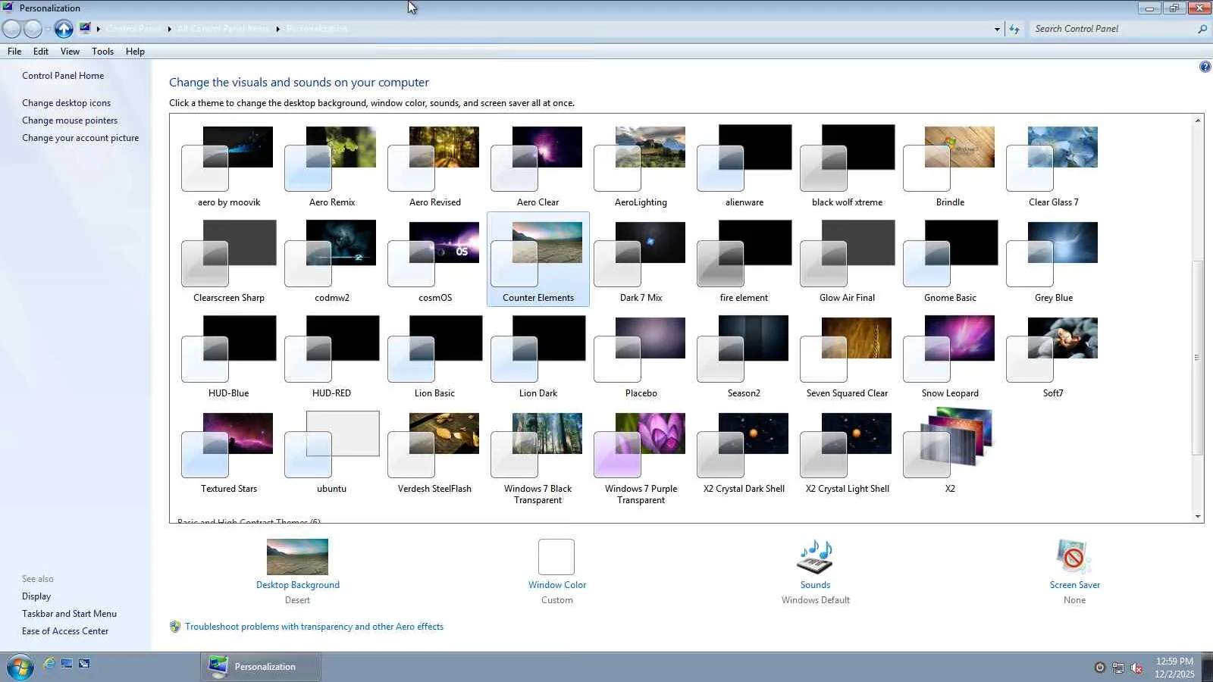Apply the Snow Leopard theme
1213x682 pixels.
click(x=951, y=356)
